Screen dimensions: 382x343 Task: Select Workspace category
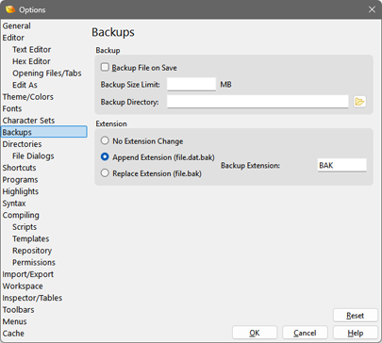pyautogui.click(x=23, y=286)
